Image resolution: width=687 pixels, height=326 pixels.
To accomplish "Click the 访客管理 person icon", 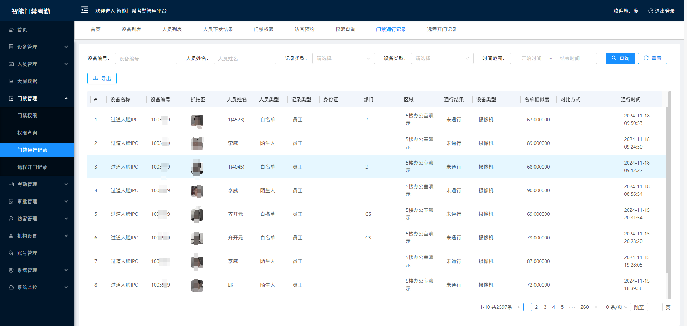I will (11, 219).
